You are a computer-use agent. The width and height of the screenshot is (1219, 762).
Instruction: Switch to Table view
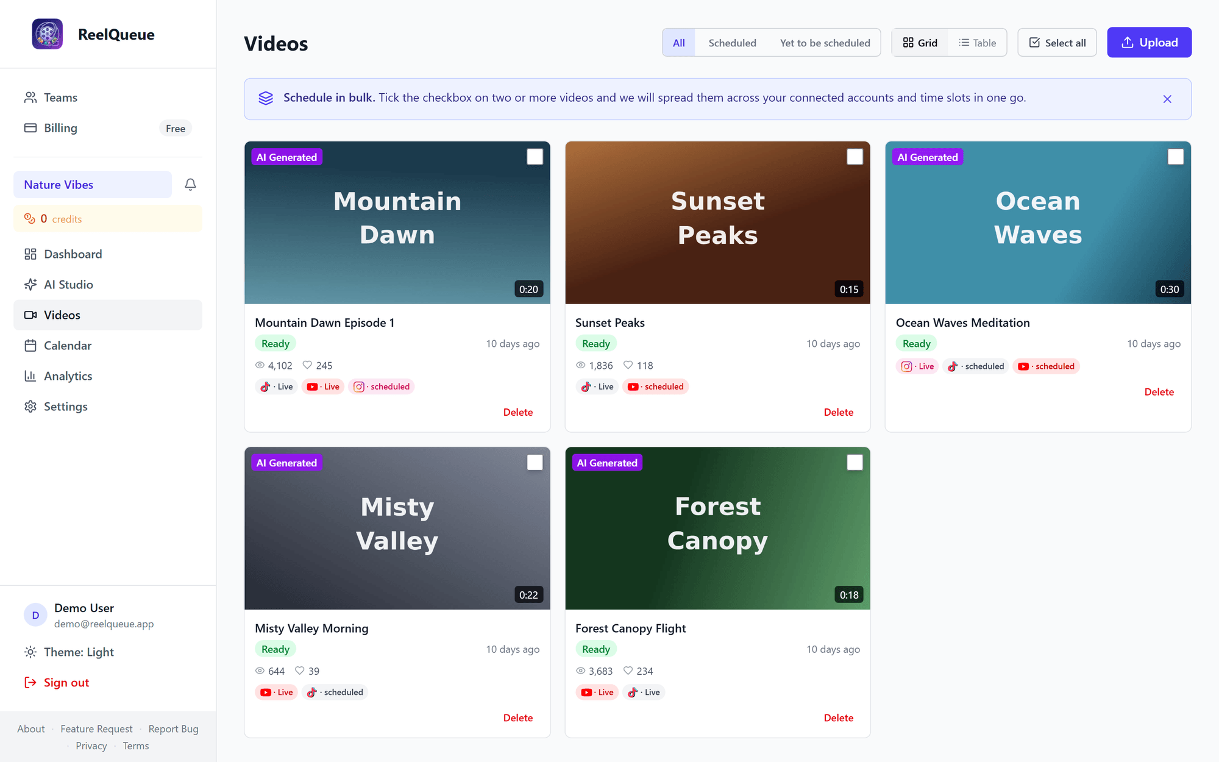(x=977, y=43)
